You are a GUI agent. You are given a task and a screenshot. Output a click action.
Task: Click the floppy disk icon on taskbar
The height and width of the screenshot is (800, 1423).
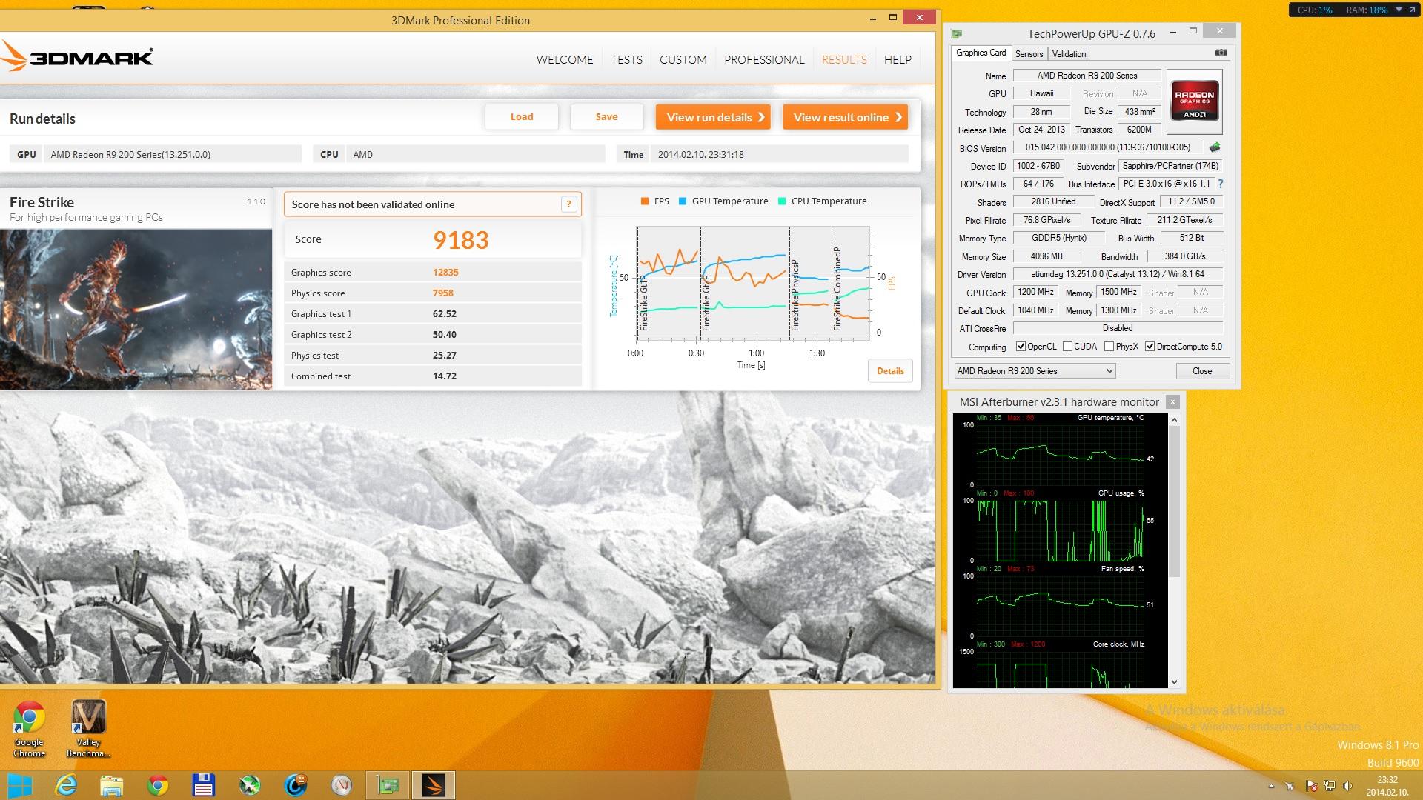(x=203, y=785)
